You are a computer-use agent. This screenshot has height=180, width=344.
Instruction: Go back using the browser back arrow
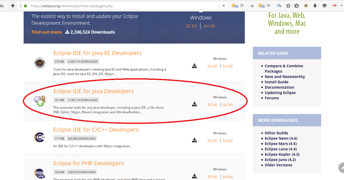[13, 6]
